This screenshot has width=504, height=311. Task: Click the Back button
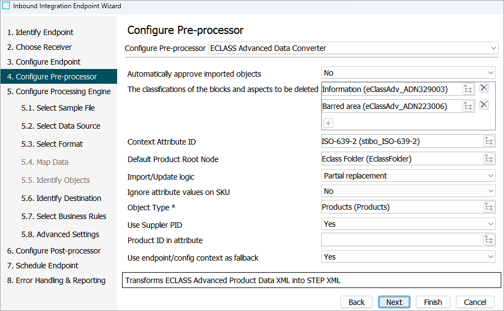[356, 302]
